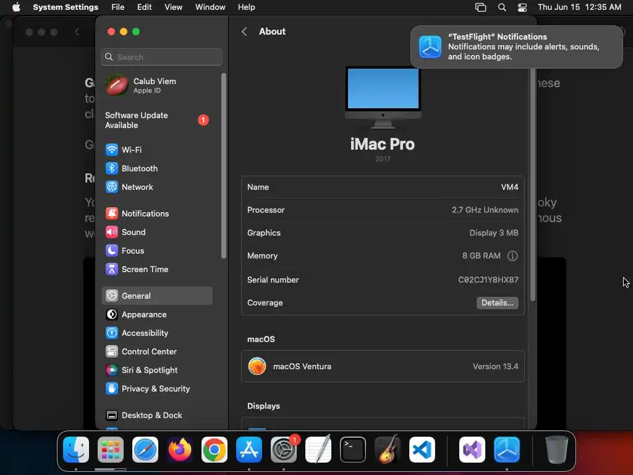This screenshot has width=633, height=475.
Task: Click the serial number C02CJ1Y8HX87
Action: 488,280
